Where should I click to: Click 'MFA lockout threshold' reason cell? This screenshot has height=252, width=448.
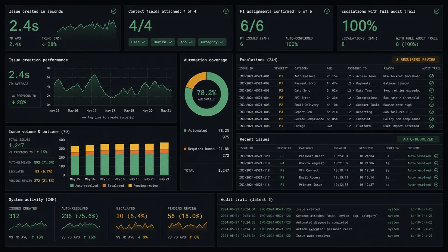pos(402,76)
